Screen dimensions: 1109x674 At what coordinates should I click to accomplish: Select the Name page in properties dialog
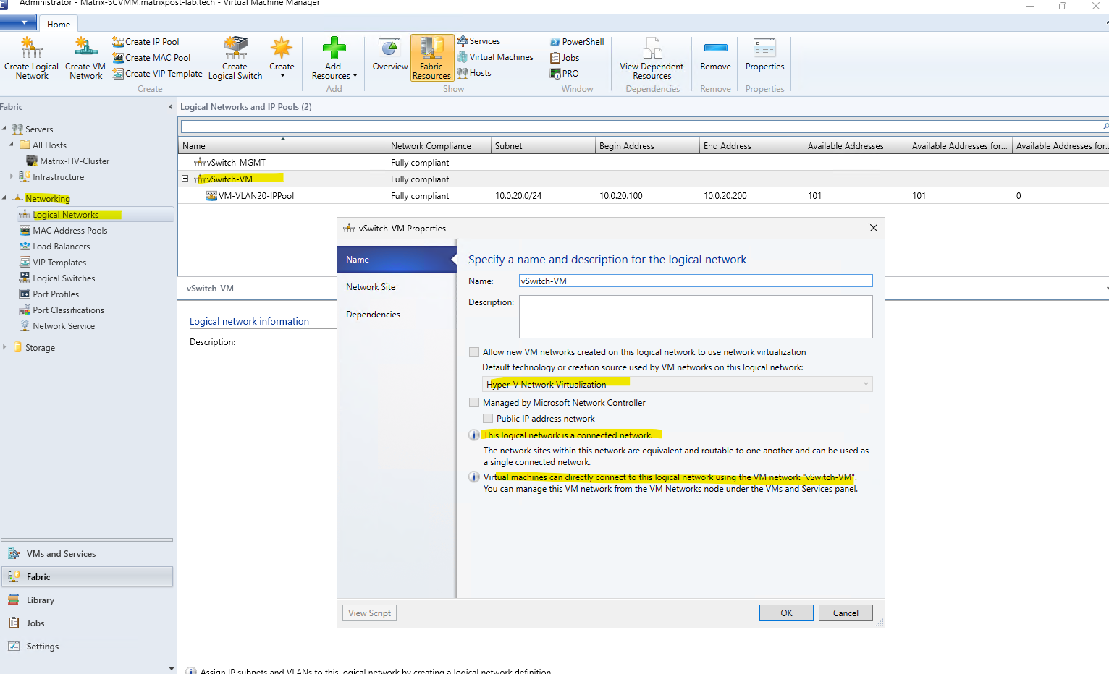(396, 260)
